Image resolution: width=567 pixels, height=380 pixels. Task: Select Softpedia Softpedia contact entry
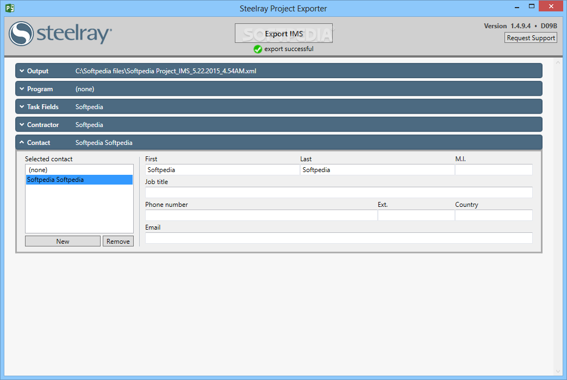pos(79,180)
